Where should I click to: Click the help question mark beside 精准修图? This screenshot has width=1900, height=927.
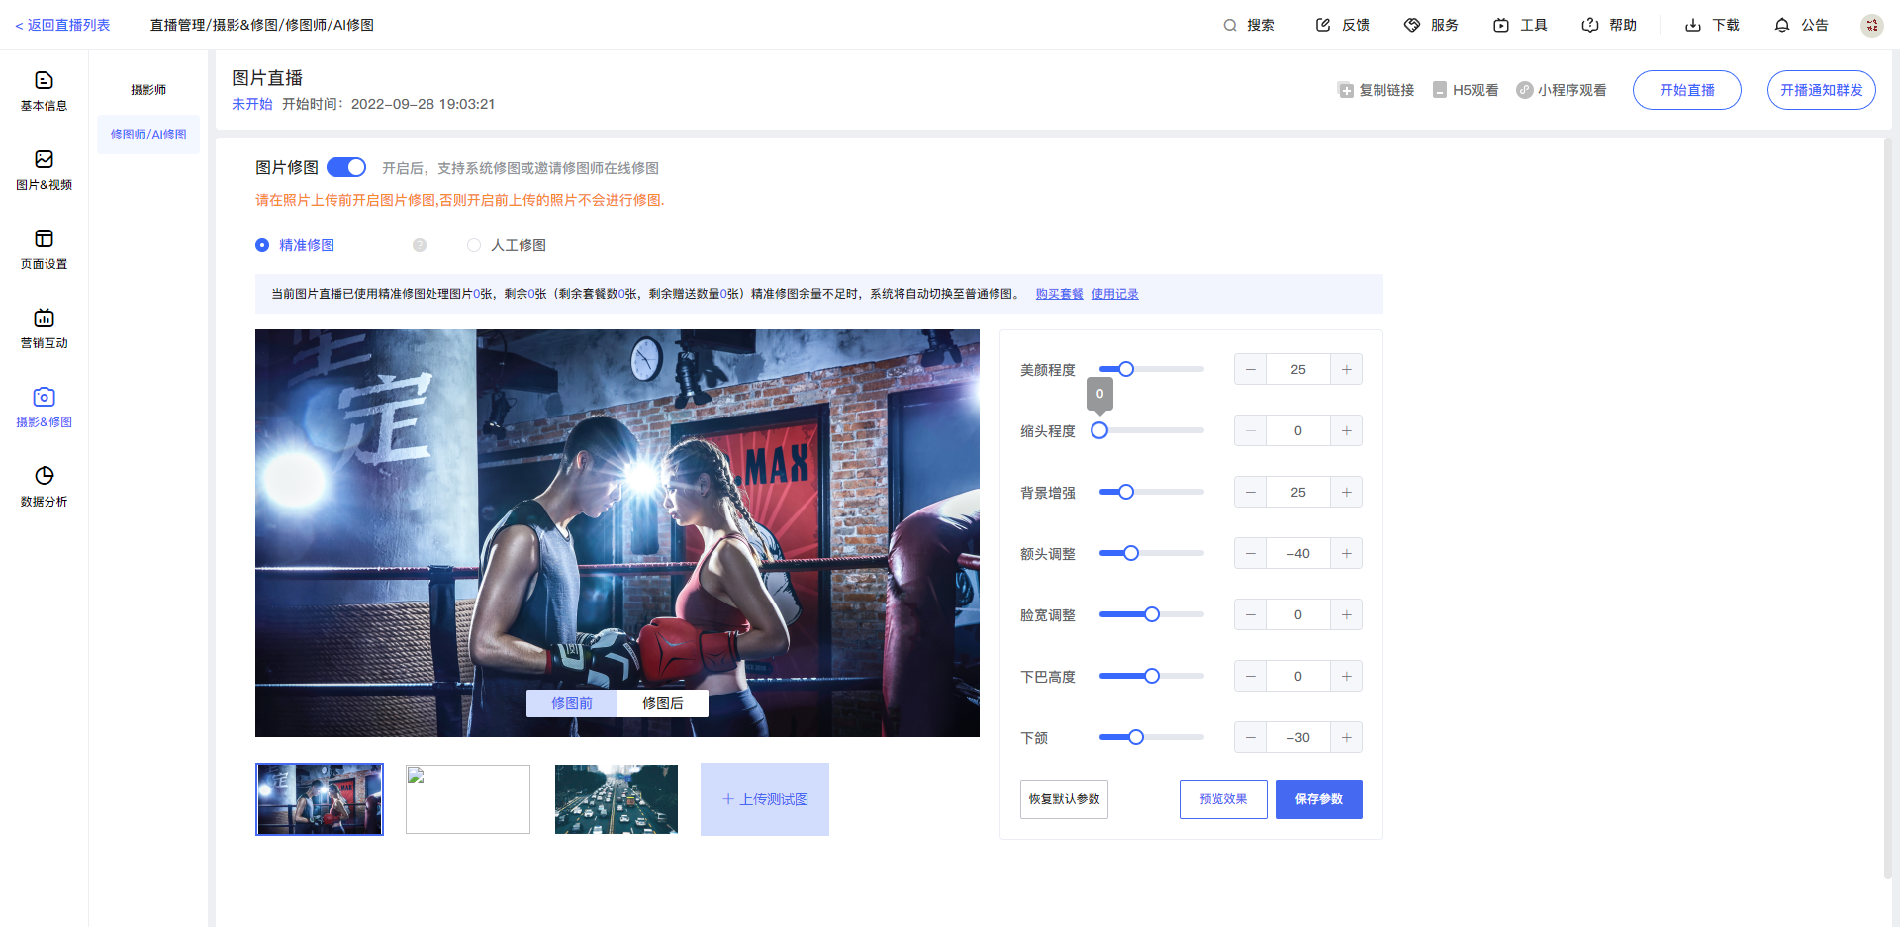click(420, 245)
